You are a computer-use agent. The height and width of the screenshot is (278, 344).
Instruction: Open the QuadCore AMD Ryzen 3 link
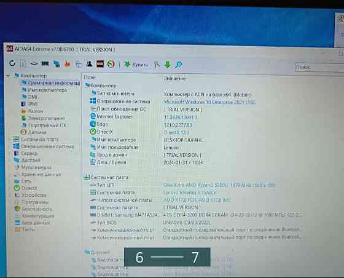coord(219,185)
